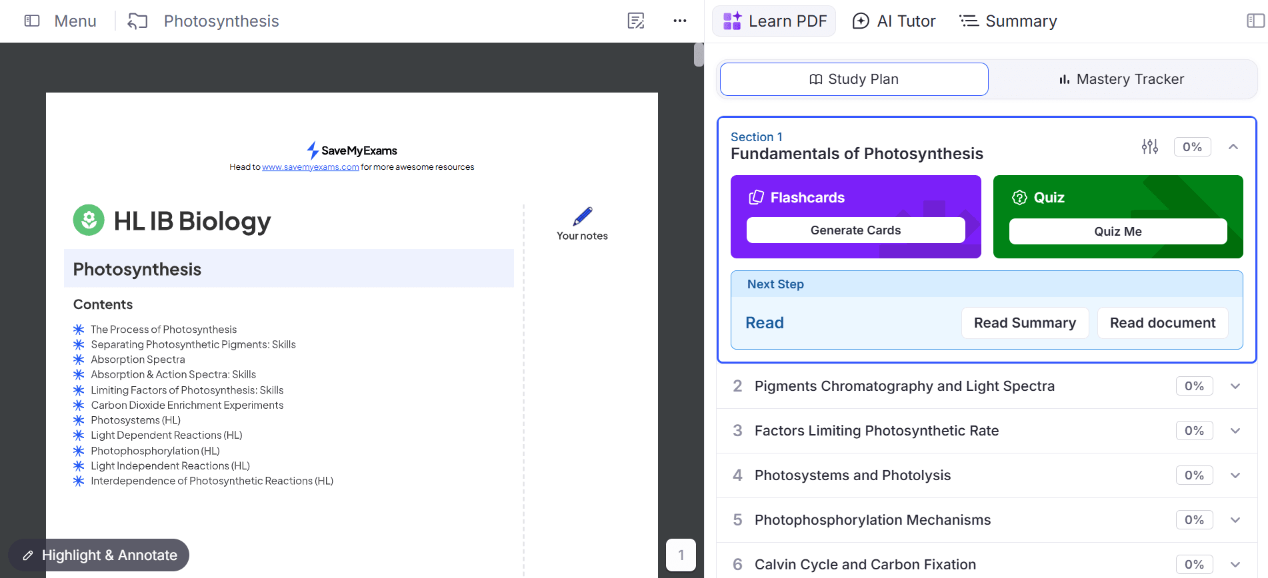Image resolution: width=1268 pixels, height=578 pixels.
Task: Click 'Light Dependent Reactions (HL)' entry
Action: (167, 435)
